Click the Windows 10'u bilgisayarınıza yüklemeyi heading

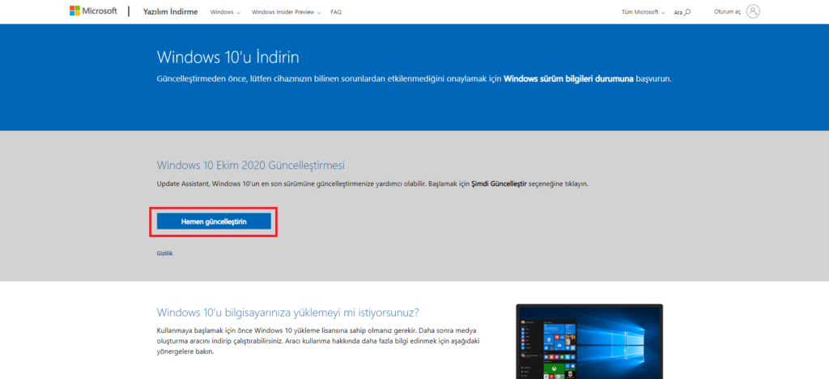(x=288, y=311)
